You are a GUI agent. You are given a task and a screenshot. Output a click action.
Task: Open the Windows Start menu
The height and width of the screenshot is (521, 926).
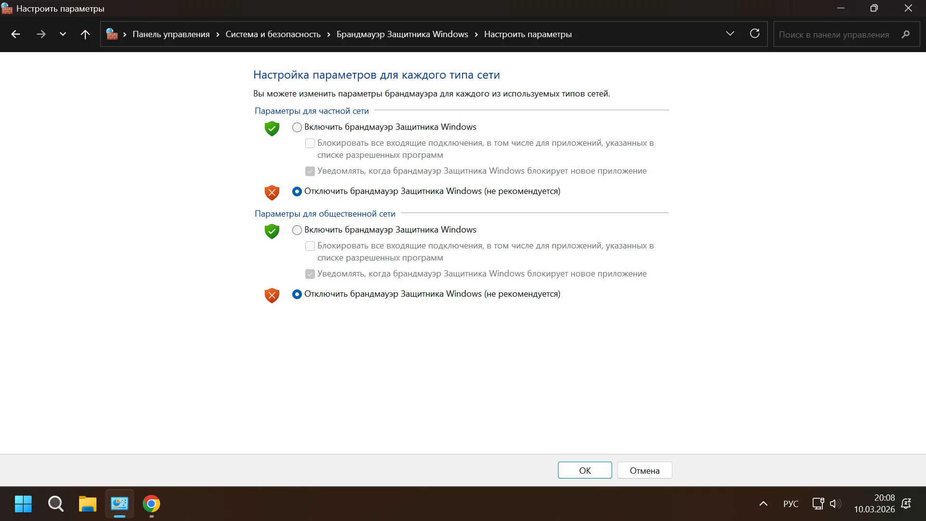[23, 504]
